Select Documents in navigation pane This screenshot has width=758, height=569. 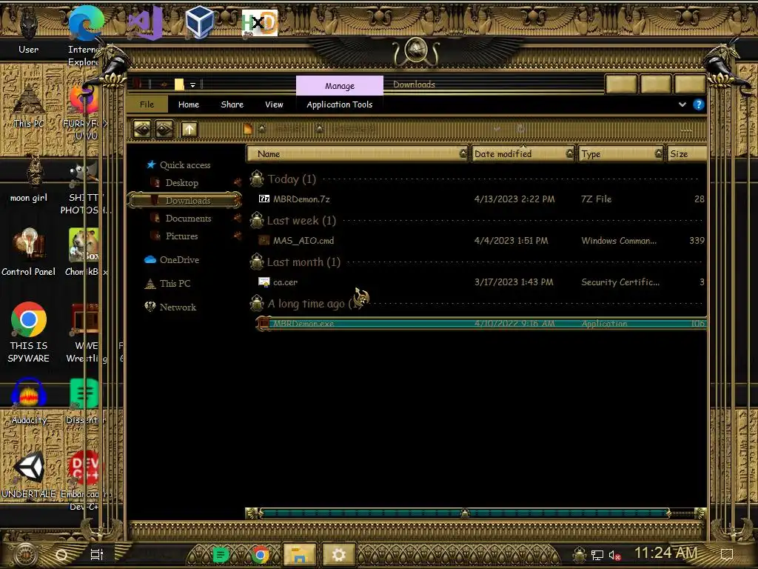click(x=188, y=219)
